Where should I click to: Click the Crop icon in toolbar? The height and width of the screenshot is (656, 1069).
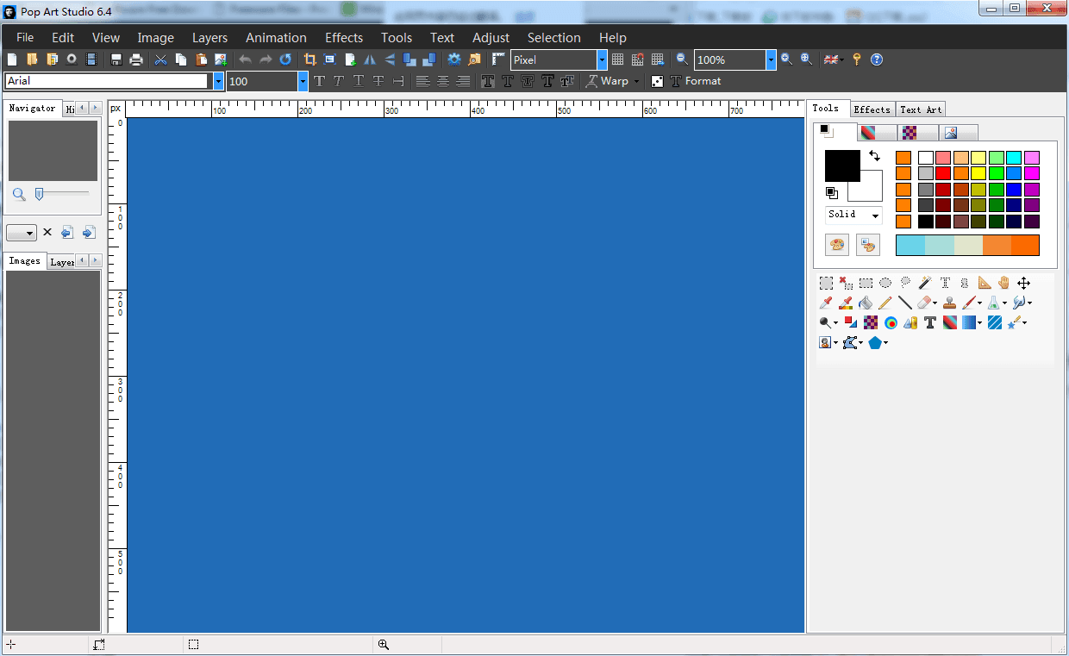click(309, 59)
